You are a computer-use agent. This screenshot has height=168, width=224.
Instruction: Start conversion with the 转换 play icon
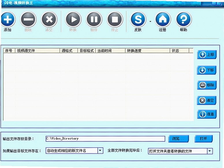[73, 19]
